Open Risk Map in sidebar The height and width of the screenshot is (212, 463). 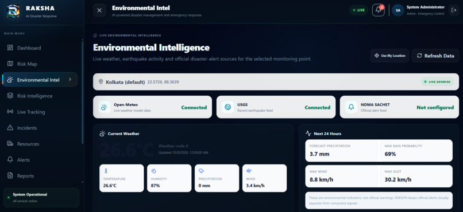coord(40,64)
